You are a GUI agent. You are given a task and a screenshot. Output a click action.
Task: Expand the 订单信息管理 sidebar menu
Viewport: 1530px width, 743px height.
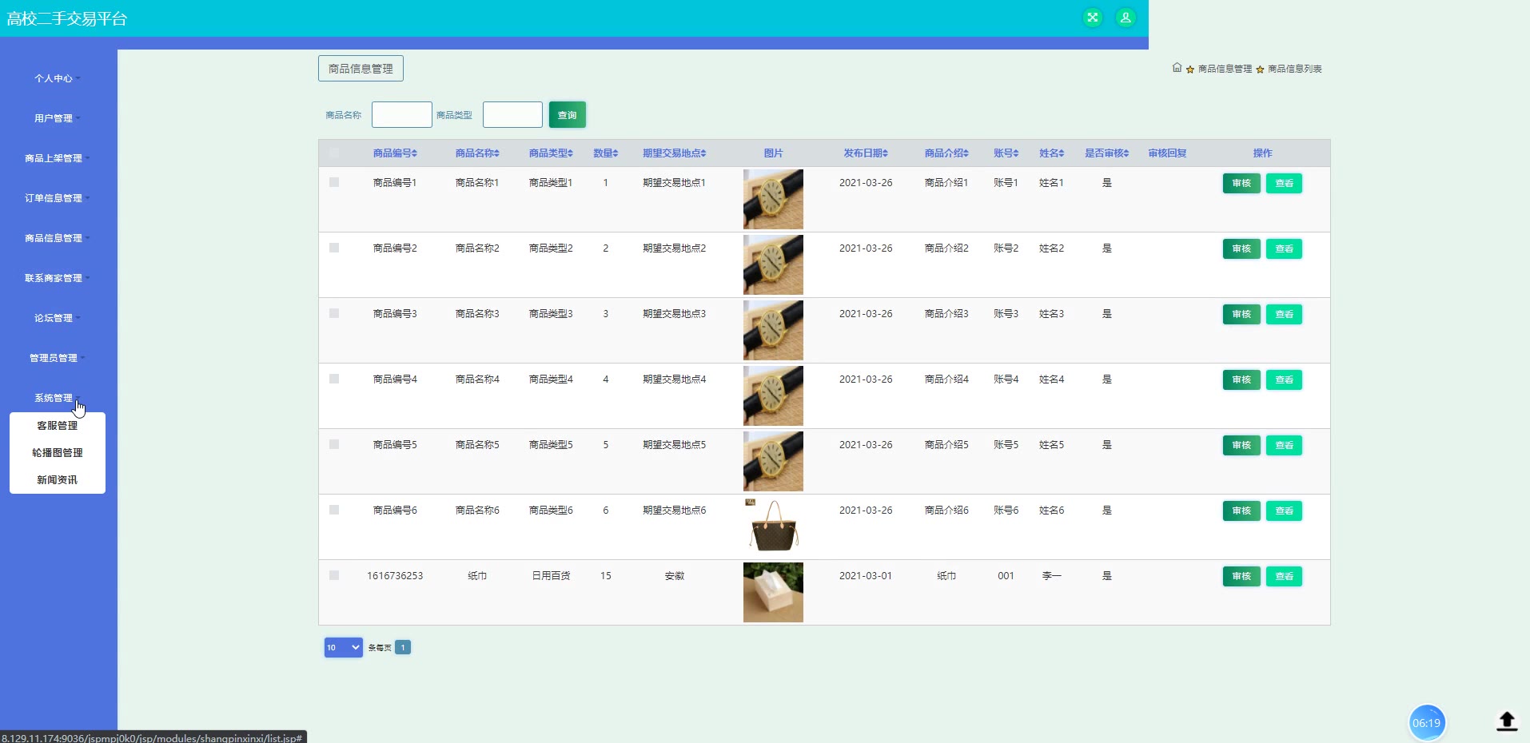point(54,198)
